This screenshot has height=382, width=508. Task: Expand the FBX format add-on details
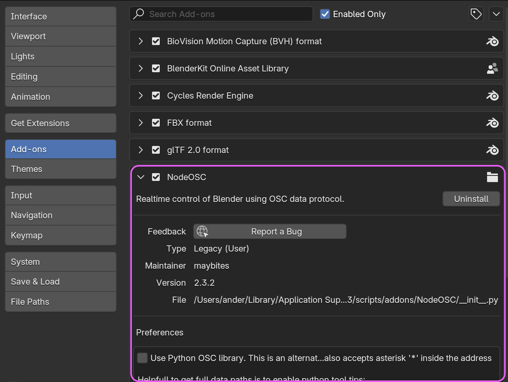pyautogui.click(x=141, y=123)
